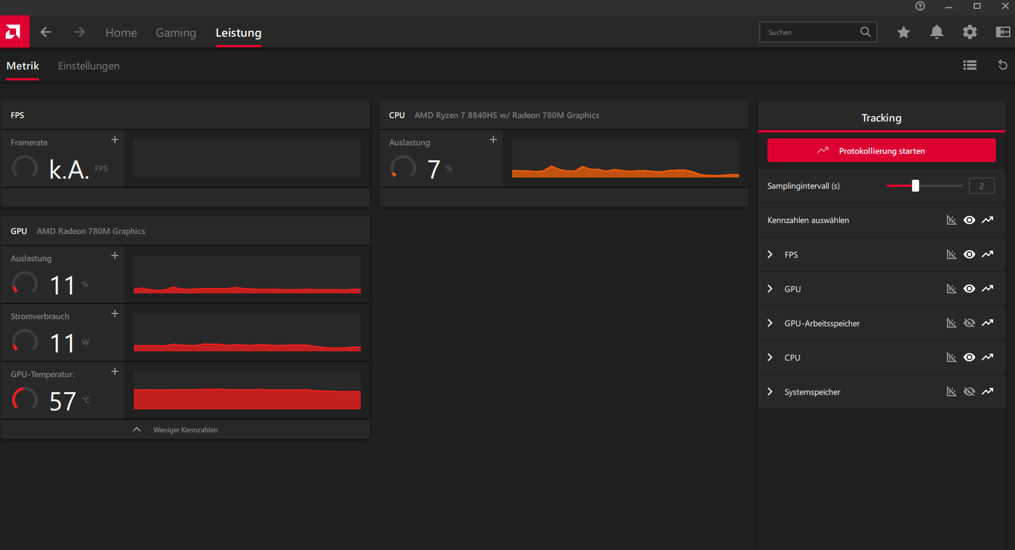Click the GPU Auslastung graph

coord(247,274)
